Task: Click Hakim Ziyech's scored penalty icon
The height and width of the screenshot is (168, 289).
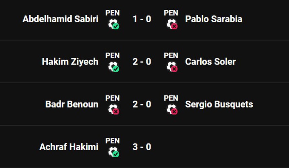Action: pos(113,67)
